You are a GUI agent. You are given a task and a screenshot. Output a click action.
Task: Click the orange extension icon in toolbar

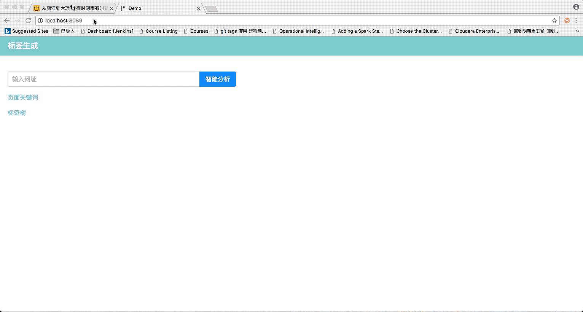tap(567, 21)
